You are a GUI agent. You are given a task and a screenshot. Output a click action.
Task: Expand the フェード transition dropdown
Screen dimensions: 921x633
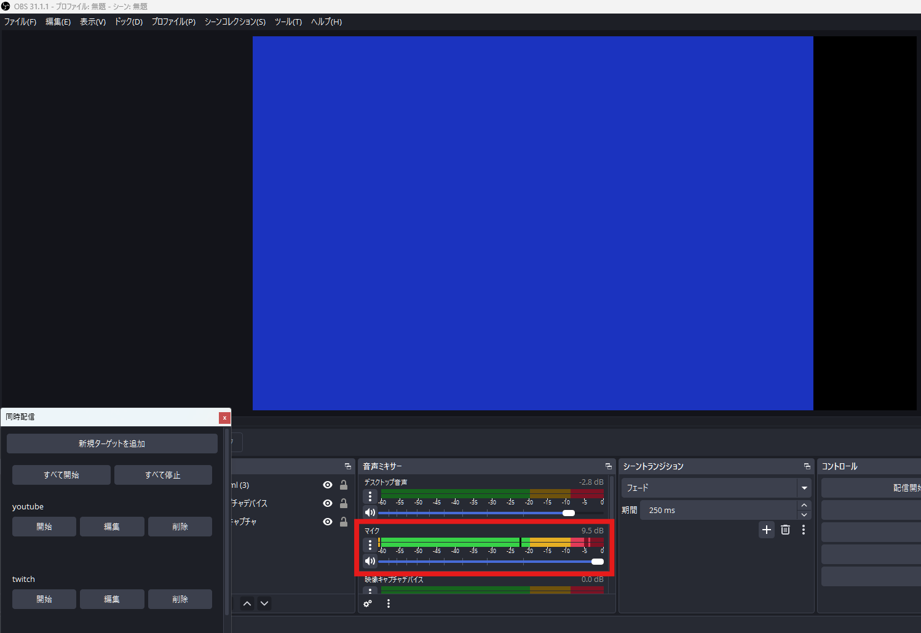804,488
